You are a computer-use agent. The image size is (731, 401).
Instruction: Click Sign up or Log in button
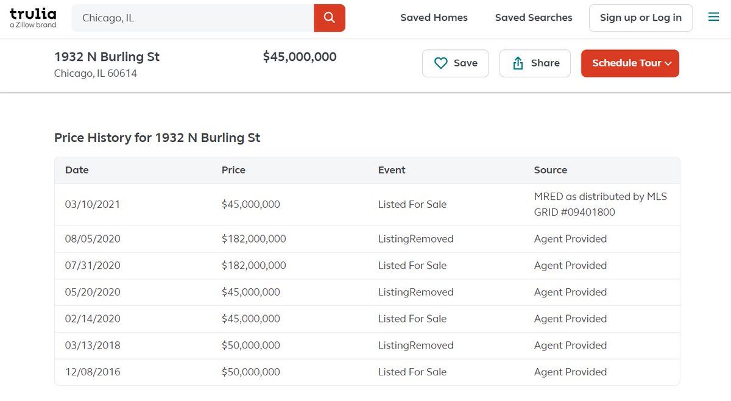click(641, 18)
